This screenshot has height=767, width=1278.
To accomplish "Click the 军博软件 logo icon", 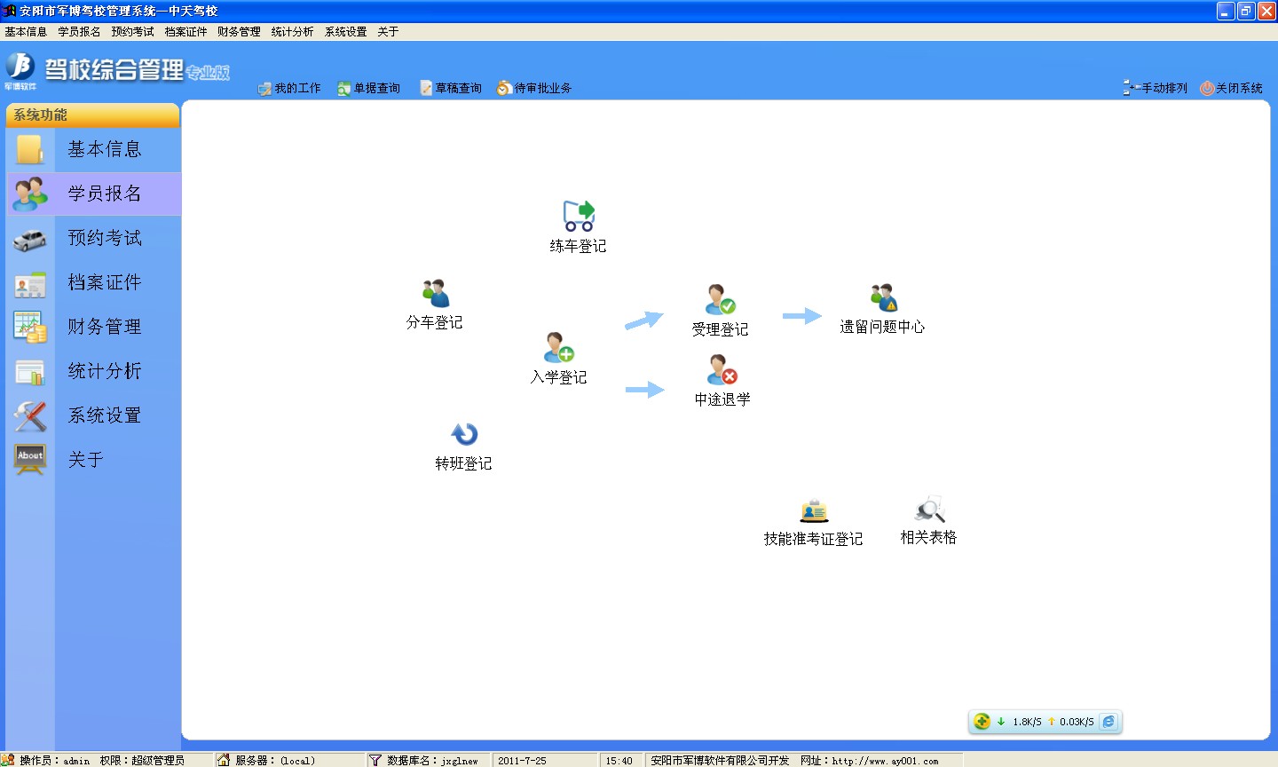I will click(x=20, y=69).
